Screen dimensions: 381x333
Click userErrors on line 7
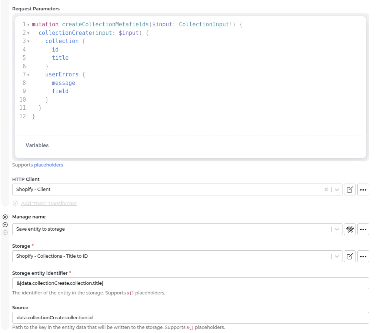click(x=62, y=75)
